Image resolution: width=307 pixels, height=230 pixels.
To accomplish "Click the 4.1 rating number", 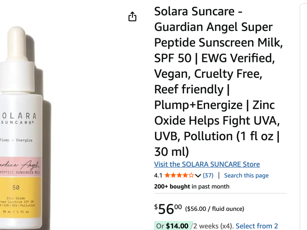I will coord(158,176).
